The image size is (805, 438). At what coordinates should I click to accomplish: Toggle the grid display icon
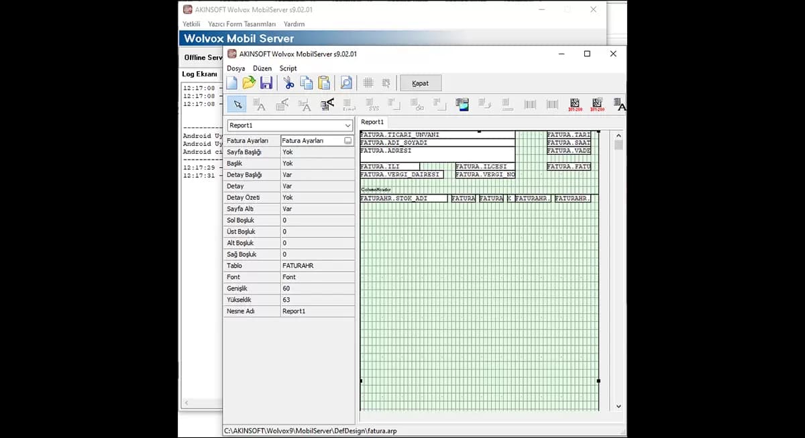click(368, 83)
